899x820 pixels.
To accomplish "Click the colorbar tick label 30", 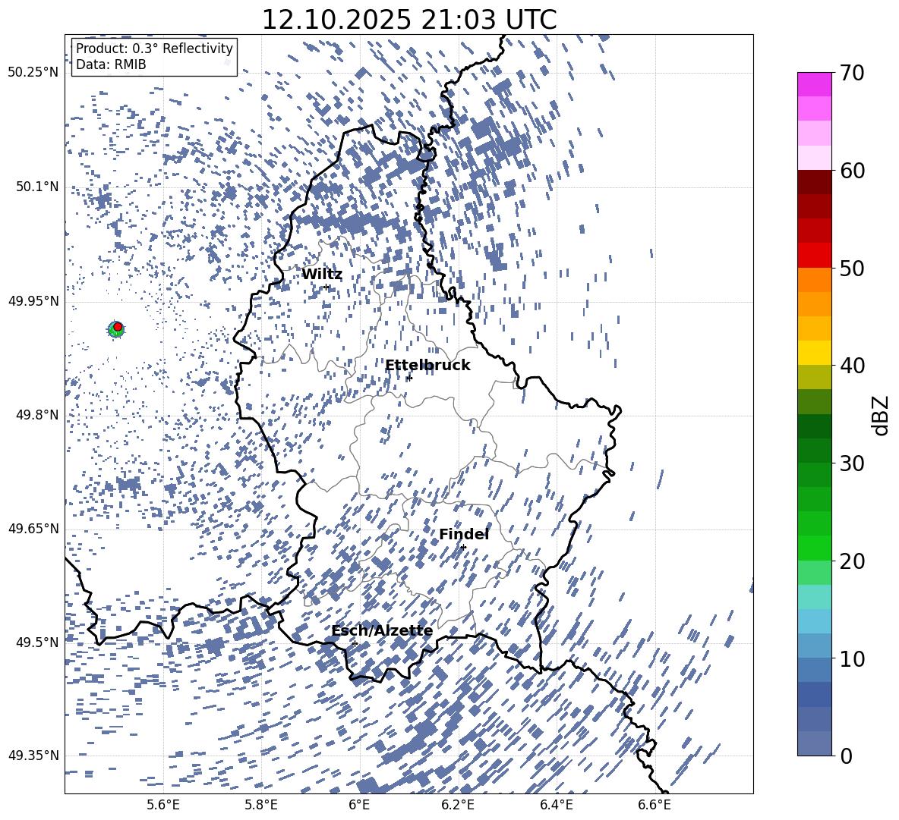I will 853,463.
